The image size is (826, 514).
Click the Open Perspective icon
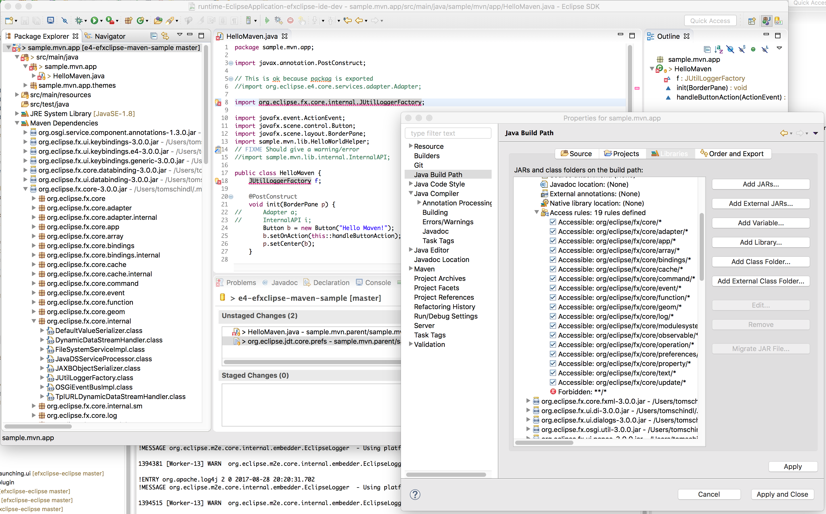[x=752, y=21]
